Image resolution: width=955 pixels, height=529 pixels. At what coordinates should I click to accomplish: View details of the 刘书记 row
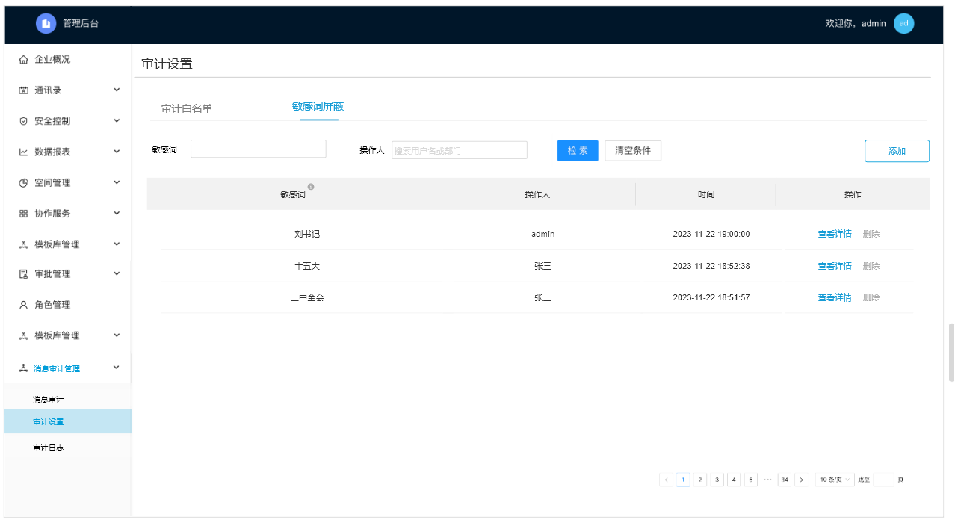pyautogui.click(x=835, y=234)
